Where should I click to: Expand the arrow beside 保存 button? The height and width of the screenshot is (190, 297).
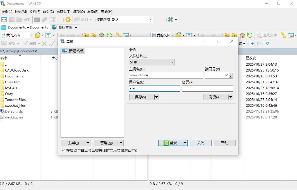point(156,97)
